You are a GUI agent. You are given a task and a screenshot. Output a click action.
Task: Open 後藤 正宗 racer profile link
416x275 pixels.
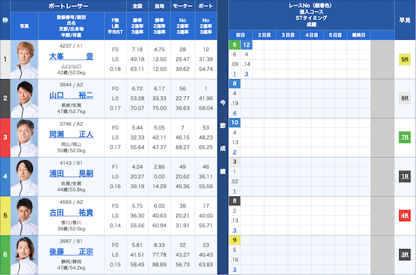[x=71, y=251]
